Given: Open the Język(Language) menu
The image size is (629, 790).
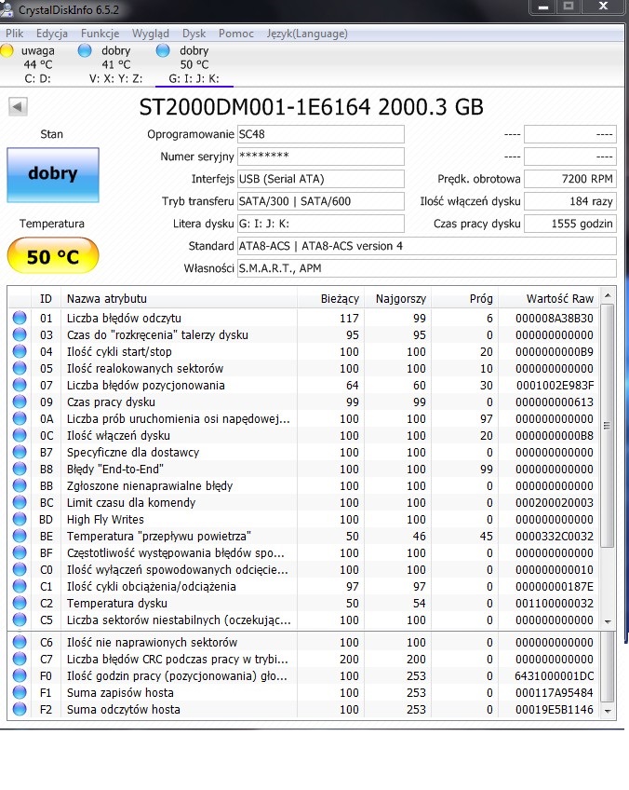Looking at the screenshot, I should coord(307,34).
